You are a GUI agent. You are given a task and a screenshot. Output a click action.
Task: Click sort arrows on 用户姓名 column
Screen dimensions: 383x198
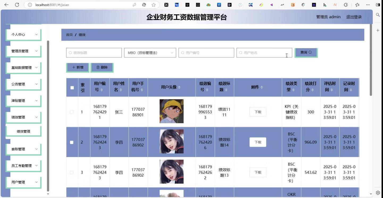(x=121, y=90)
